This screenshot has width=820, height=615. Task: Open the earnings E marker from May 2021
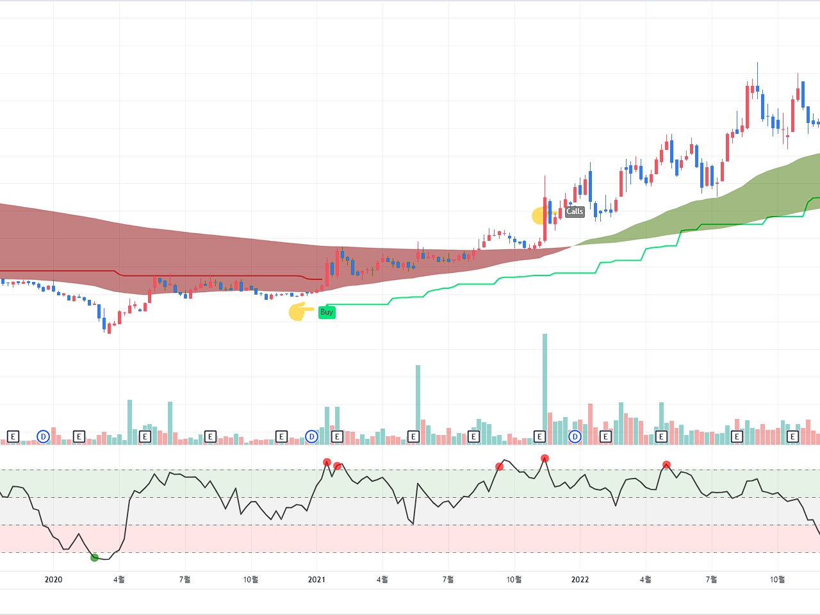(x=413, y=437)
